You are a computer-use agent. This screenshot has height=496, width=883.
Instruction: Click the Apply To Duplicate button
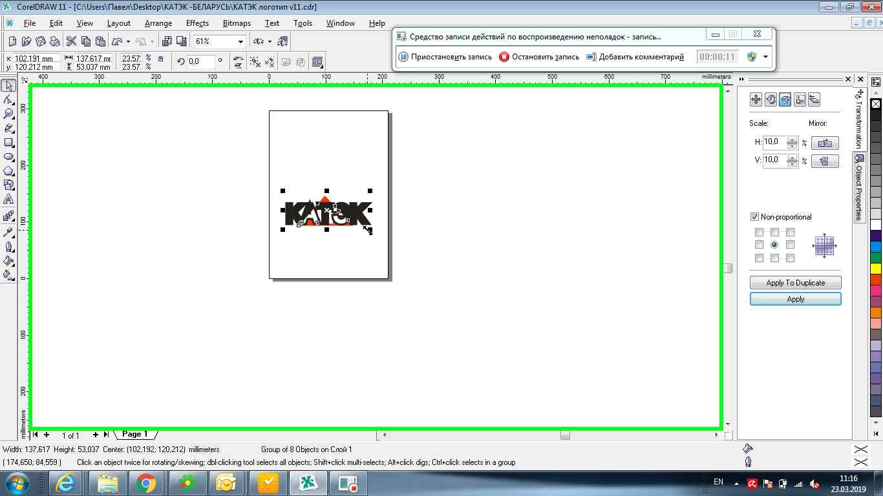[x=795, y=283]
